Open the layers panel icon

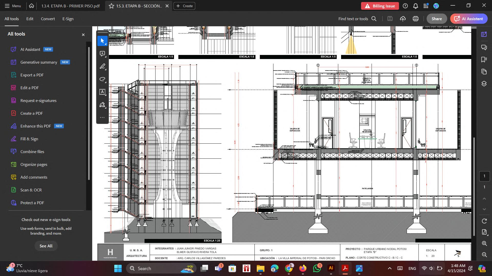point(484,84)
